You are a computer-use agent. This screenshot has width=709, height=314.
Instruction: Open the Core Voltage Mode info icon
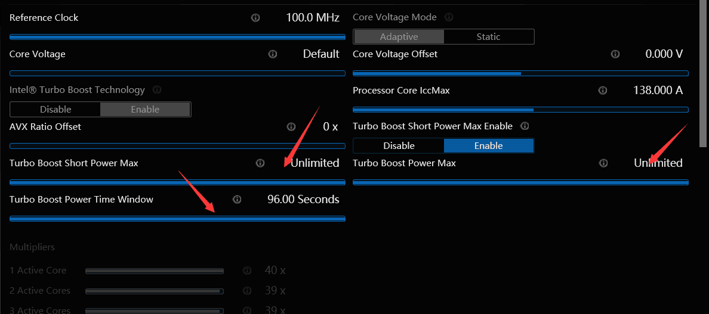pos(449,17)
